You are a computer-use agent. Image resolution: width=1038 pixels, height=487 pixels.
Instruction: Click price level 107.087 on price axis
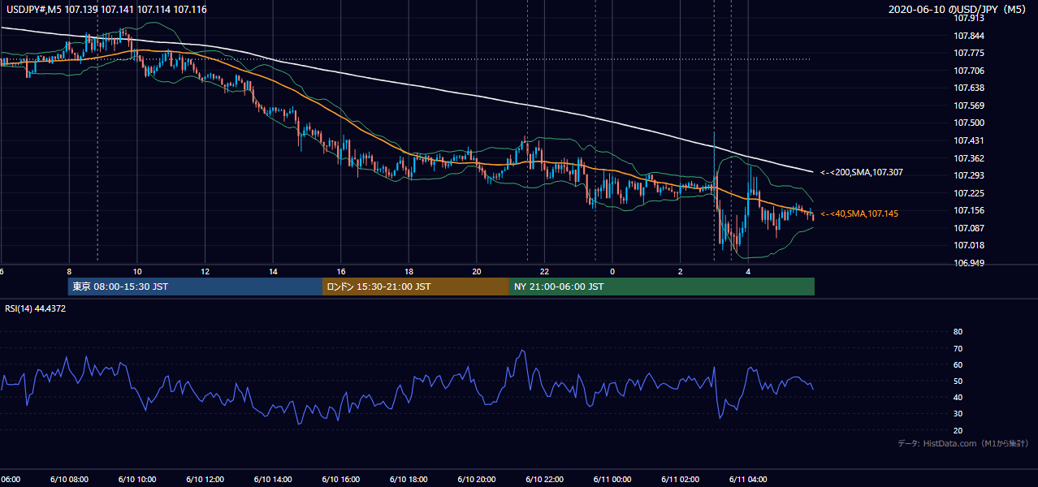968,228
